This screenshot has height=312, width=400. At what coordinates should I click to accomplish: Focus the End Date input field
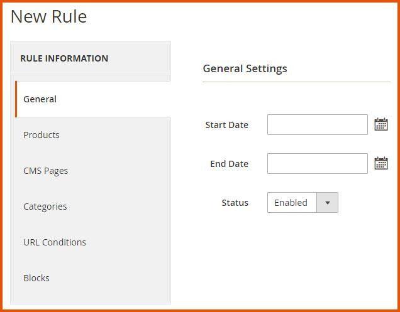tap(317, 163)
